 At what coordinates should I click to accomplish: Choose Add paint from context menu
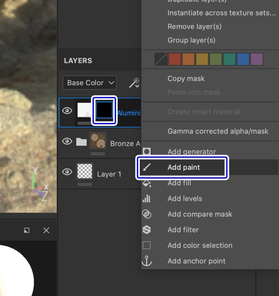[x=210, y=167]
